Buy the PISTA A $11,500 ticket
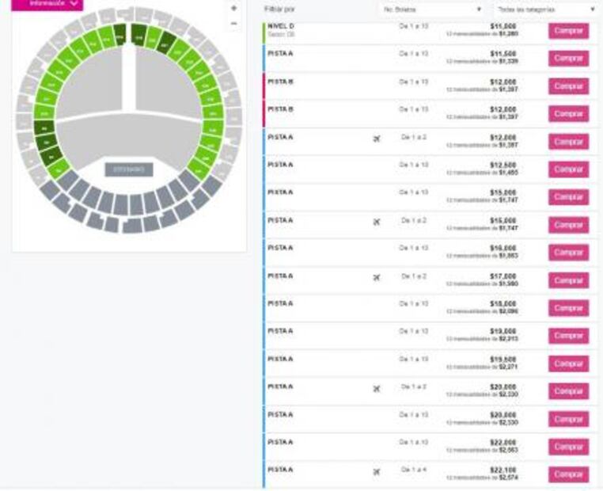The width and height of the screenshot is (603, 491). pos(568,59)
